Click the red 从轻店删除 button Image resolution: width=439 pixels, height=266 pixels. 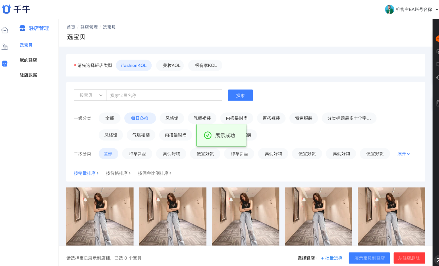click(409, 258)
